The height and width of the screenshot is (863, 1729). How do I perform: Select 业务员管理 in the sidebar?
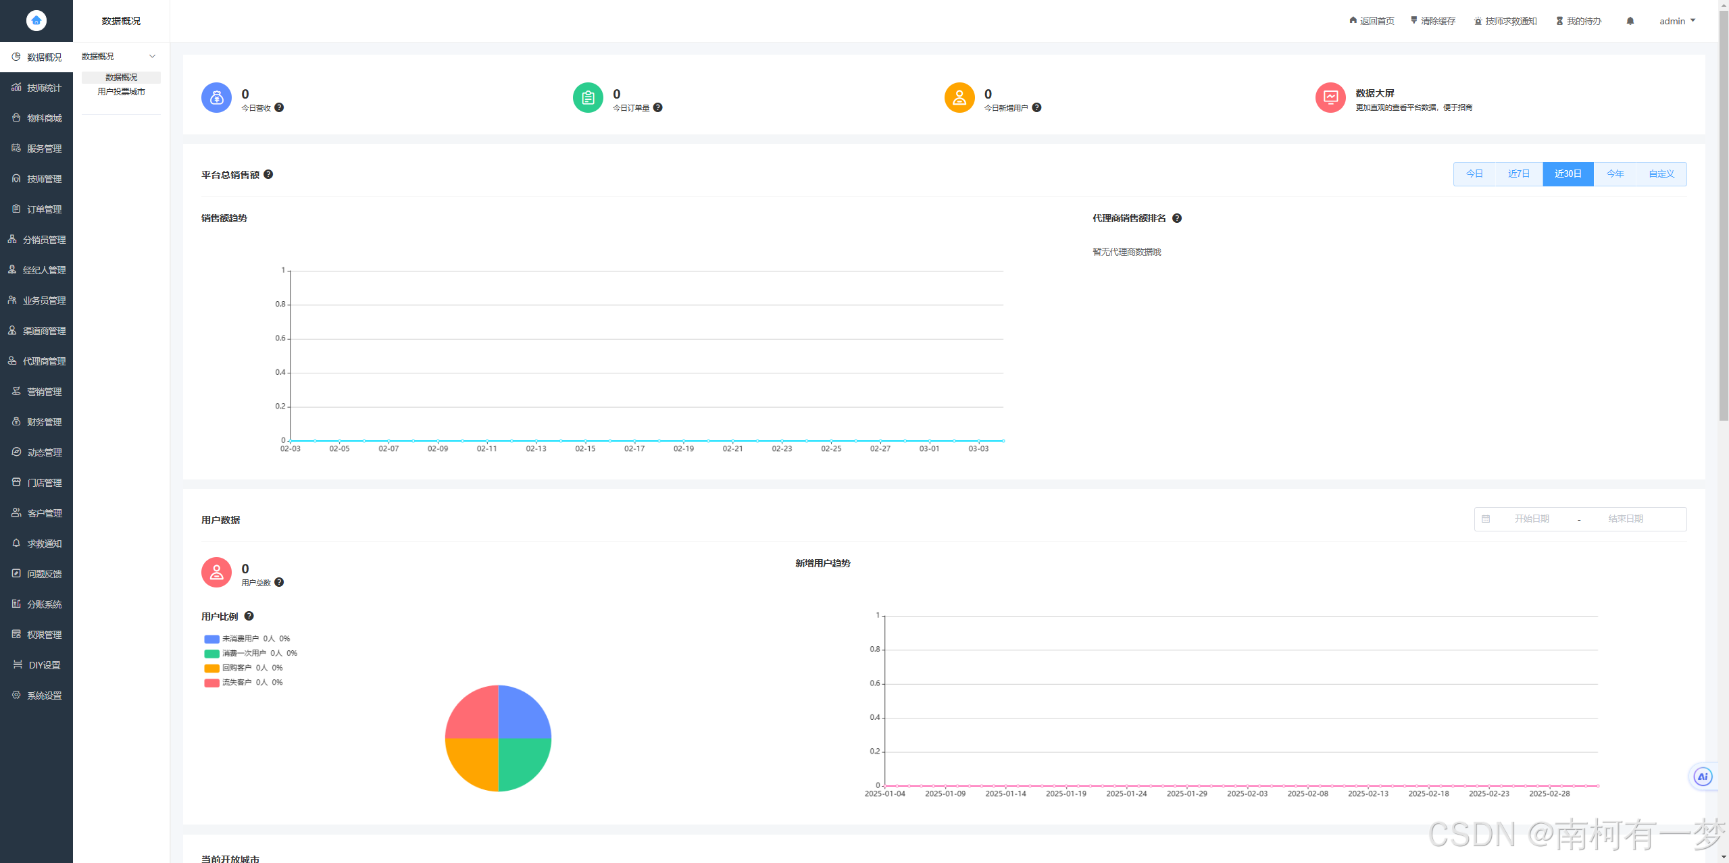(x=36, y=300)
